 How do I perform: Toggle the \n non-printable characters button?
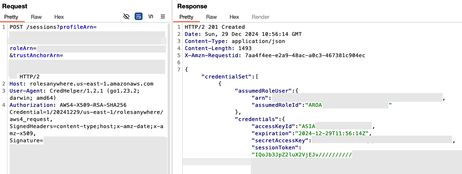click(x=151, y=17)
